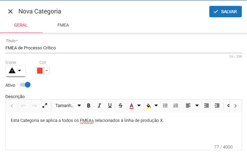The image size is (247, 160).
Task: Expand description editor to fullscreen
Action: coord(45,106)
